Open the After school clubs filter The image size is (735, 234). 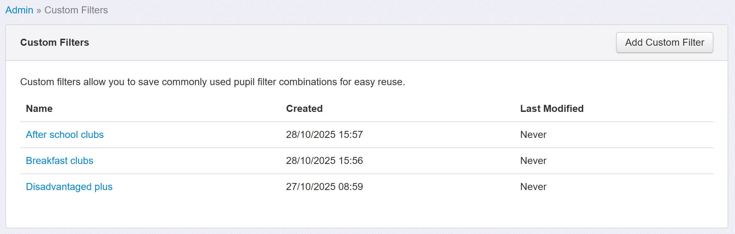point(65,135)
